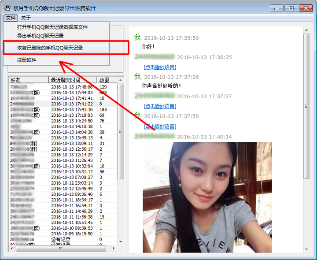Select row with time 2016-10-11 16:54:11
The height and width of the screenshot is (260, 317).
pos(63,206)
